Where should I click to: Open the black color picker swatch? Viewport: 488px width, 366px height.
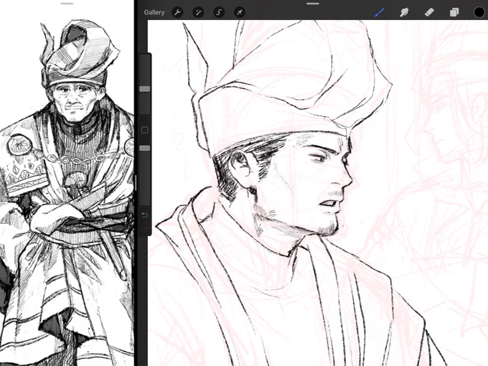click(x=479, y=12)
